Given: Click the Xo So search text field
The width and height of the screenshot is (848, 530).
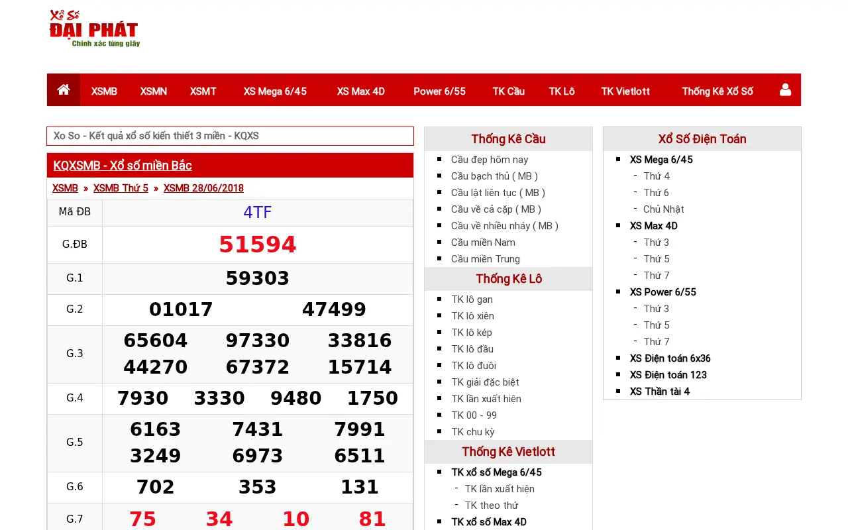Looking at the screenshot, I should (230, 136).
